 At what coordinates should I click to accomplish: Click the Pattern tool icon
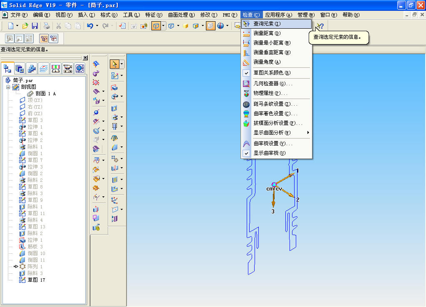tap(115, 159)
